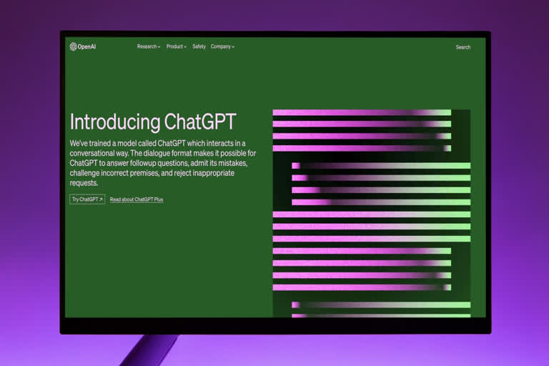Expand the chevron next to Product
The image size is (549, 366).
[x=185, y=47]
